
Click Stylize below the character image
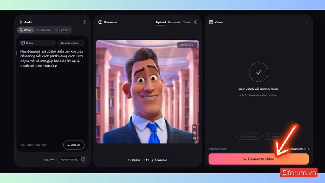[134, 160]
